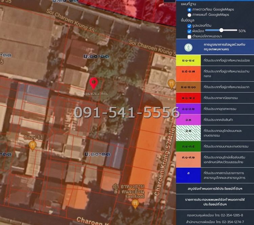Enable the ตำแหน่งโคกหนองนา layer checkbox

click(x=190, y=37)
